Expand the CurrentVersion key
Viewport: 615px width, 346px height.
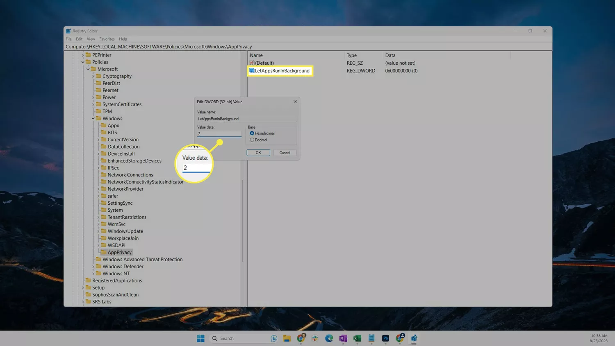(98, 140)
